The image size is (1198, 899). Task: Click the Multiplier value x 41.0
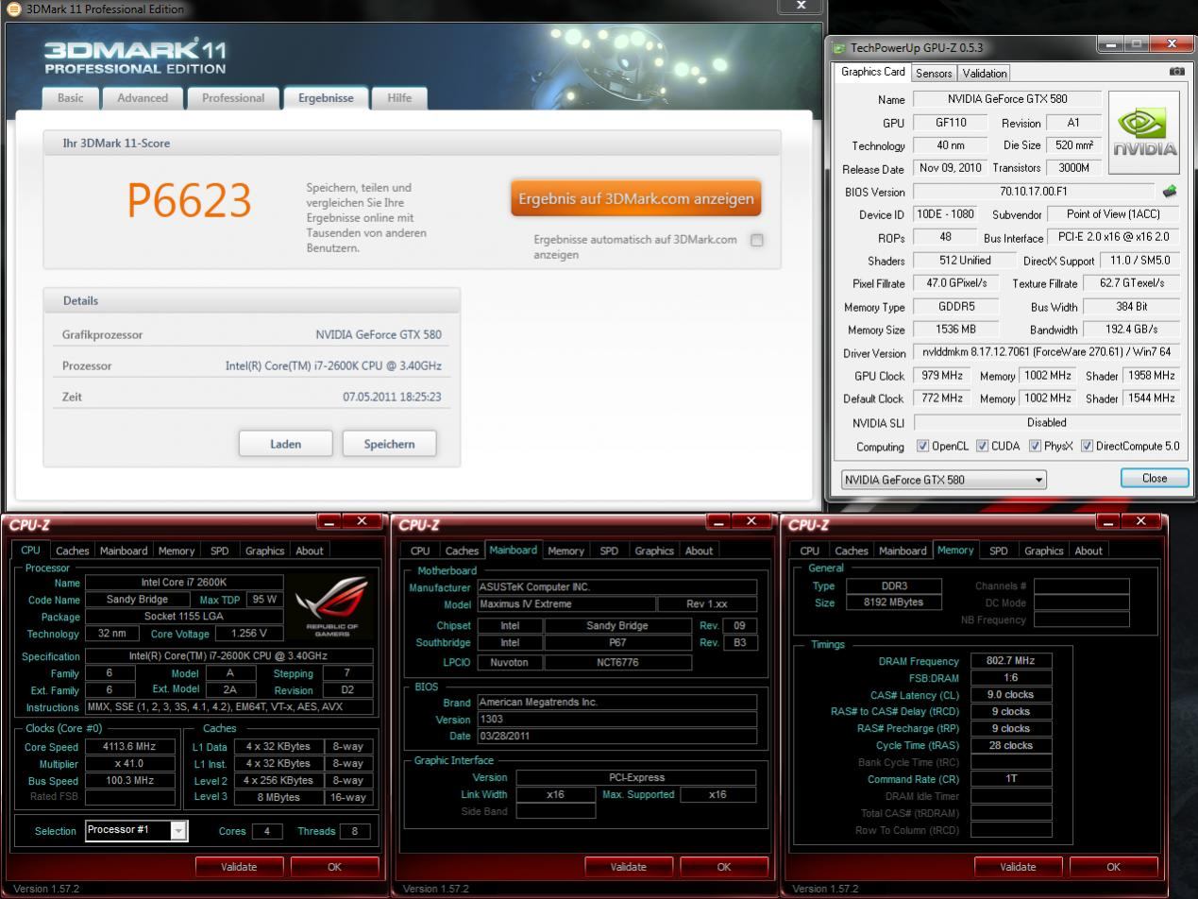pyautogui.click(x=129, y=763)
